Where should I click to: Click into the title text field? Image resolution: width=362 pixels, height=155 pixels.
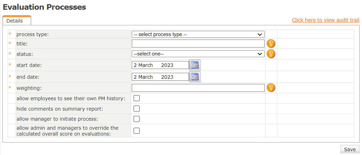(198, 43)
